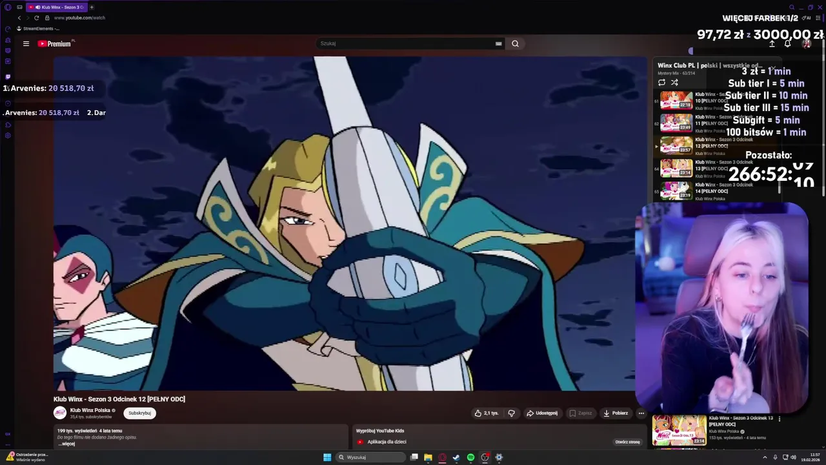Reload the page with the browser refresh icon

pos(36,17)
